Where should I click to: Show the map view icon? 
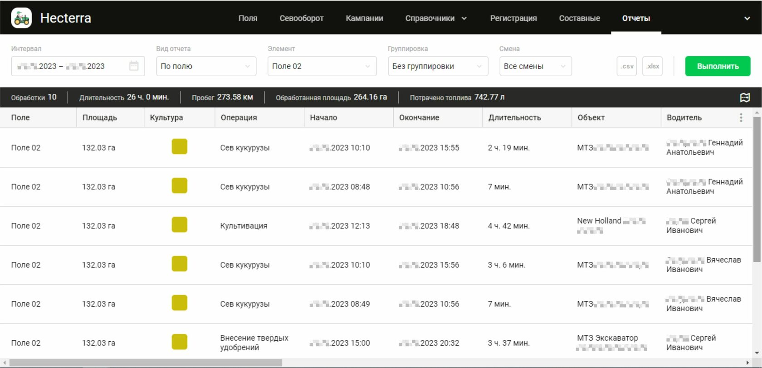pos(745,98)
